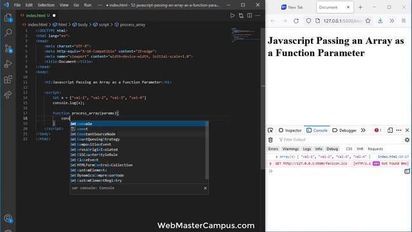The height and width of the screenshot is (232, 412).
Task: Toggle the Debug console filter
Action: (x=332, y=149)
